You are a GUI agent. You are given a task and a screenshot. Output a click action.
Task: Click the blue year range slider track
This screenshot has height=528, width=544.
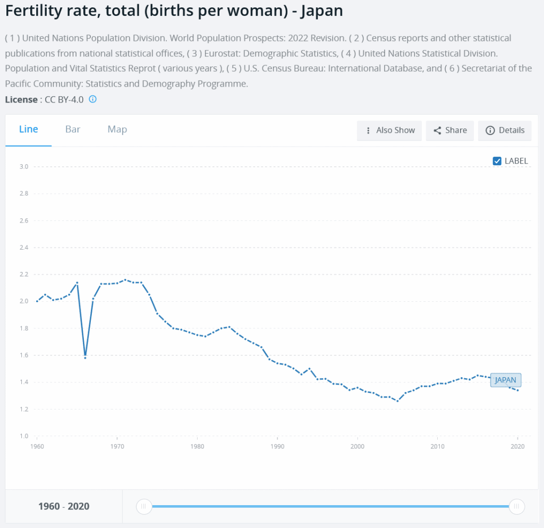[329, 506]
